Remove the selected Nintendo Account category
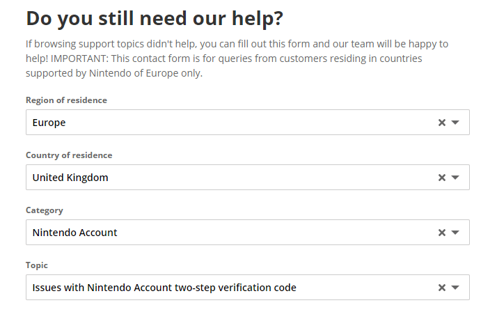This screenshot has width=497, height=312. click(441, 233)
